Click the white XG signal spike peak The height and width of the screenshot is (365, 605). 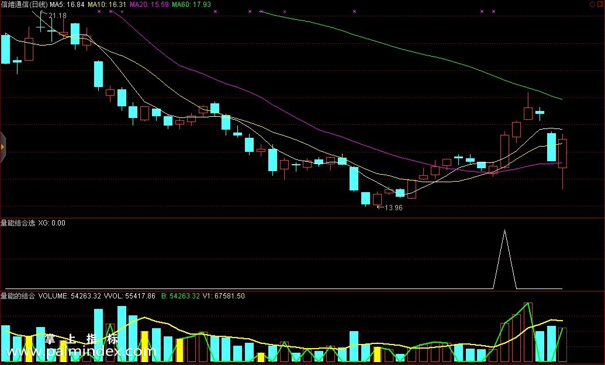point(504,231)
